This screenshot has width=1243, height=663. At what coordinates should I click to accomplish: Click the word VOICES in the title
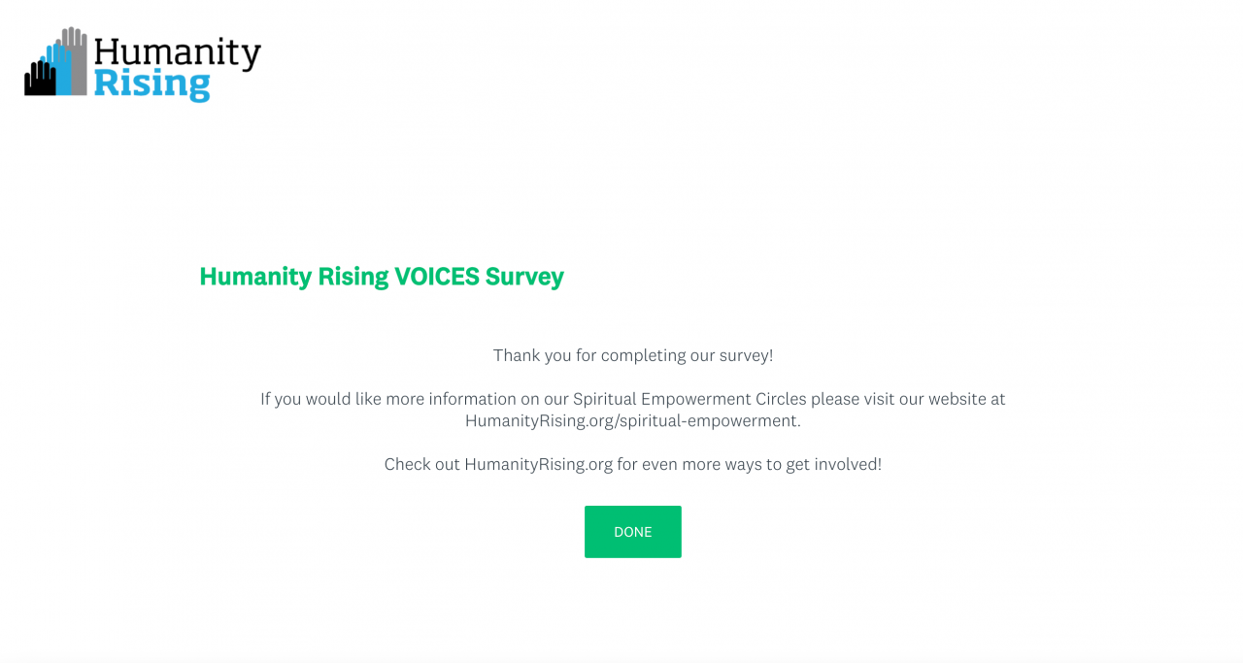437,277
